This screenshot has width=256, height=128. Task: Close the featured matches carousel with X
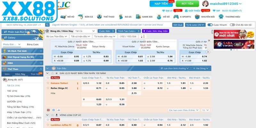[x=209, y=41]
